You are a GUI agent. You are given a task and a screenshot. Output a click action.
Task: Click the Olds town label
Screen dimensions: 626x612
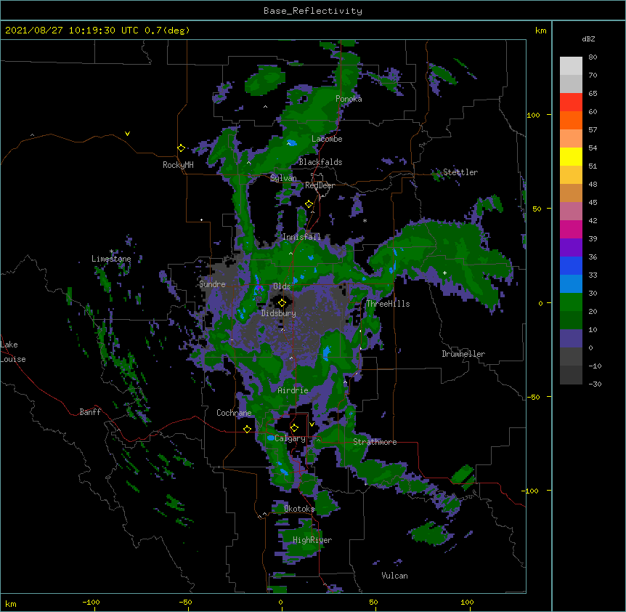(282, 286)
